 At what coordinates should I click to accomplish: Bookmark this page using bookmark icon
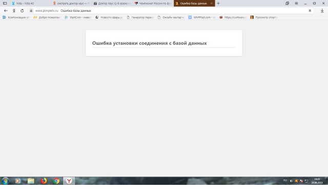[310, 11]
